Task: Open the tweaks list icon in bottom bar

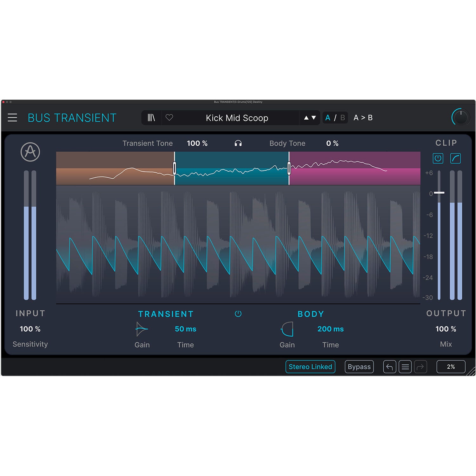Action: point(405,367)
